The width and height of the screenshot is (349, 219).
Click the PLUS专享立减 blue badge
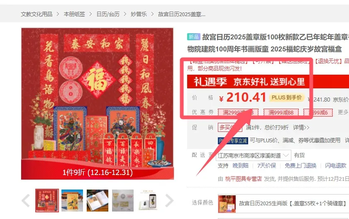pos(233,141)
